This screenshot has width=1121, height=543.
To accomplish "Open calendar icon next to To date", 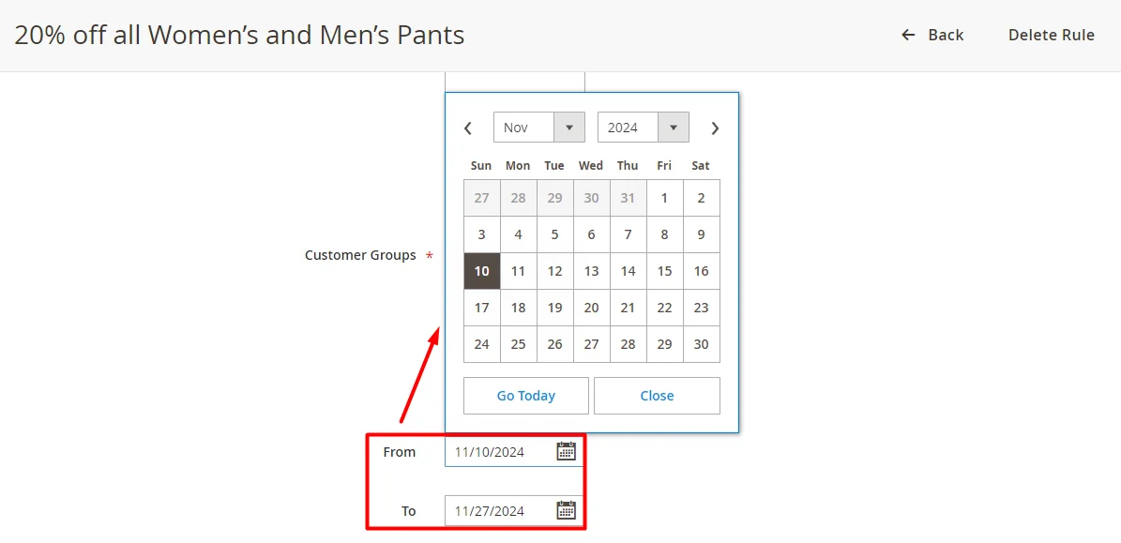I will click(566, 510).
